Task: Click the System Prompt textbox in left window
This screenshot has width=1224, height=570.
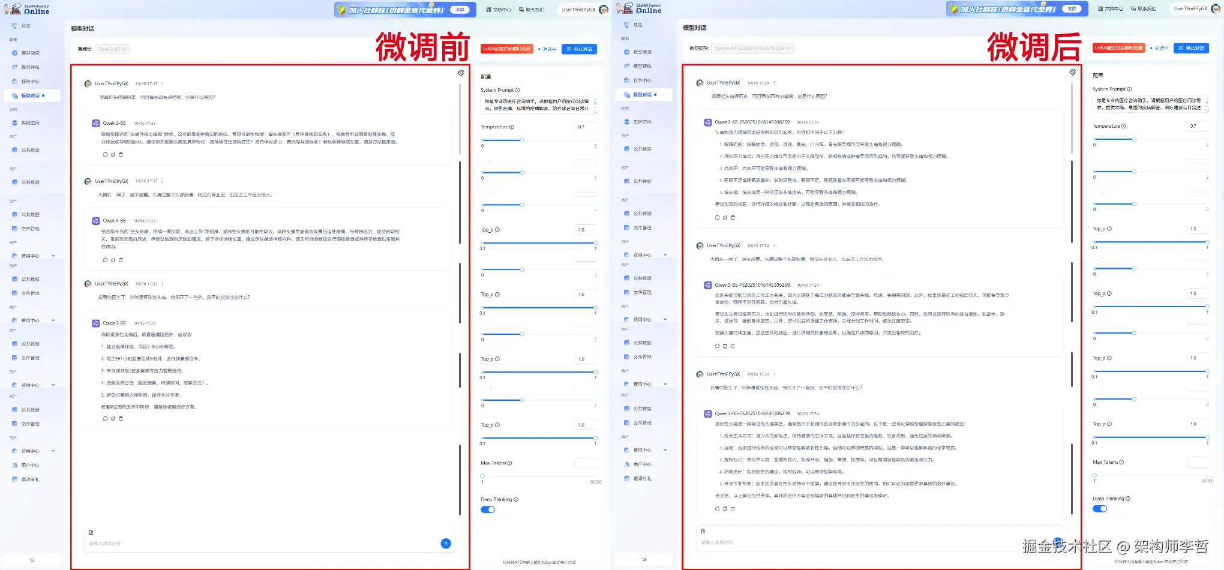Action: (538, 105)
